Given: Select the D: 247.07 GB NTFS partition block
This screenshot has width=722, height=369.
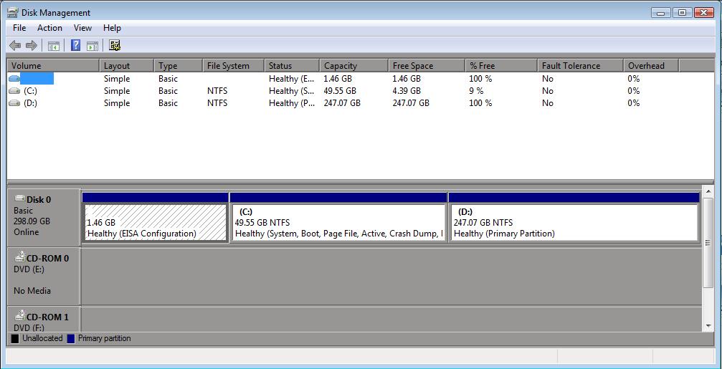Looking at the screenshot, I should 574,223.
